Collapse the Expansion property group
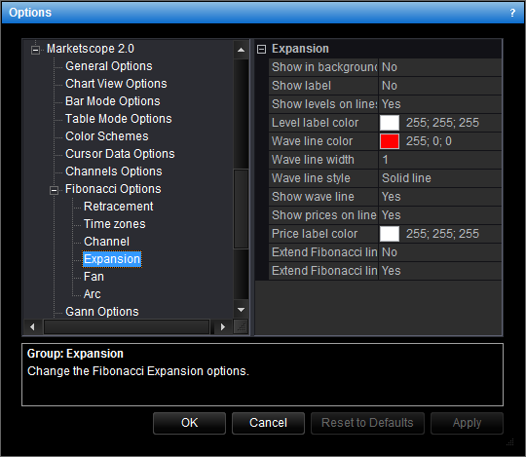Viewport: 526px width, 457px height. tap(261, 50)
